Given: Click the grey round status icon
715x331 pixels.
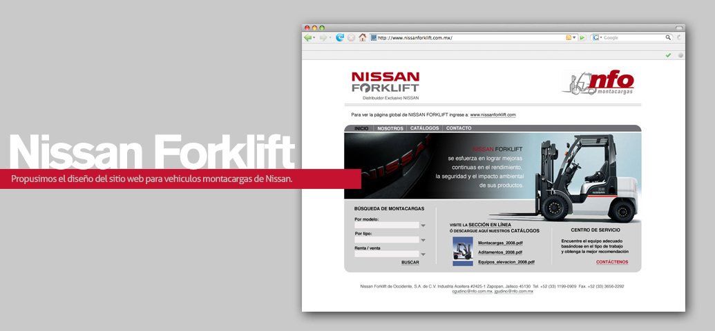Looking at the screenshot, I should tap(680, 55).
